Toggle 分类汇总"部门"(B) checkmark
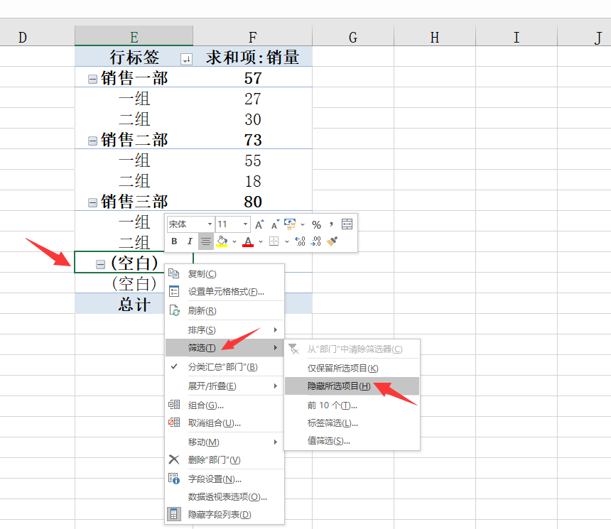 225,367
